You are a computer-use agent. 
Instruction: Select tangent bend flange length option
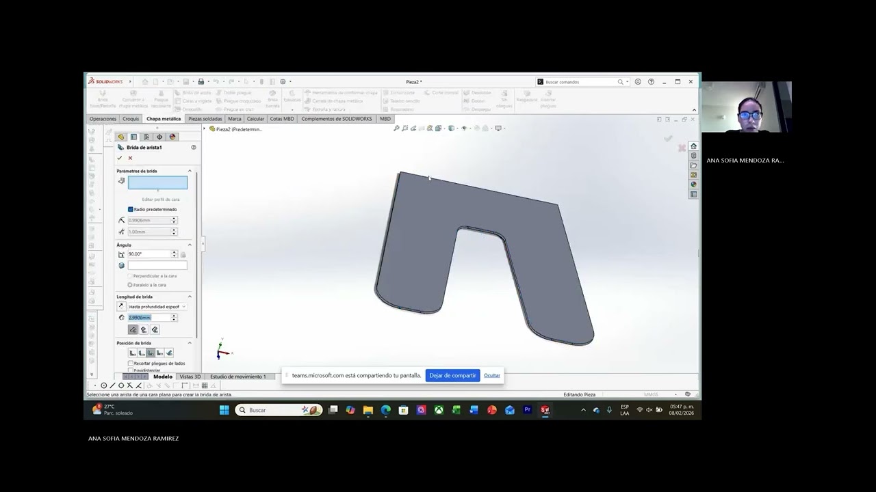pyautogui.click(x=155, y=329)
